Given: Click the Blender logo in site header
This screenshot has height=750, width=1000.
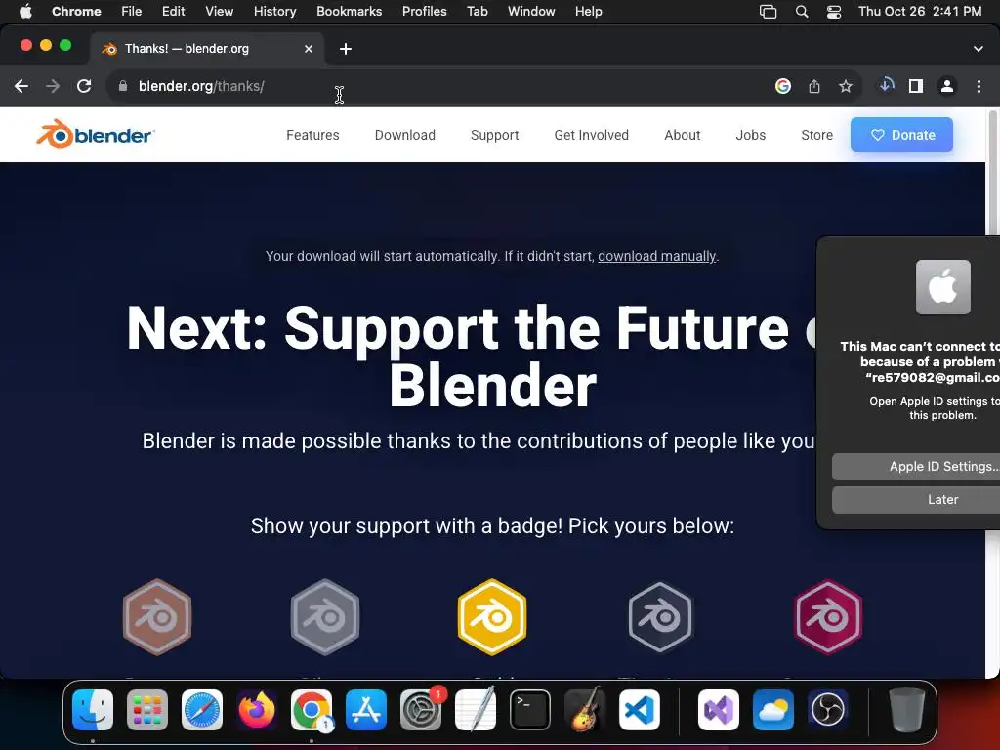Looking at the screenshot, I should tap(95, 134).
